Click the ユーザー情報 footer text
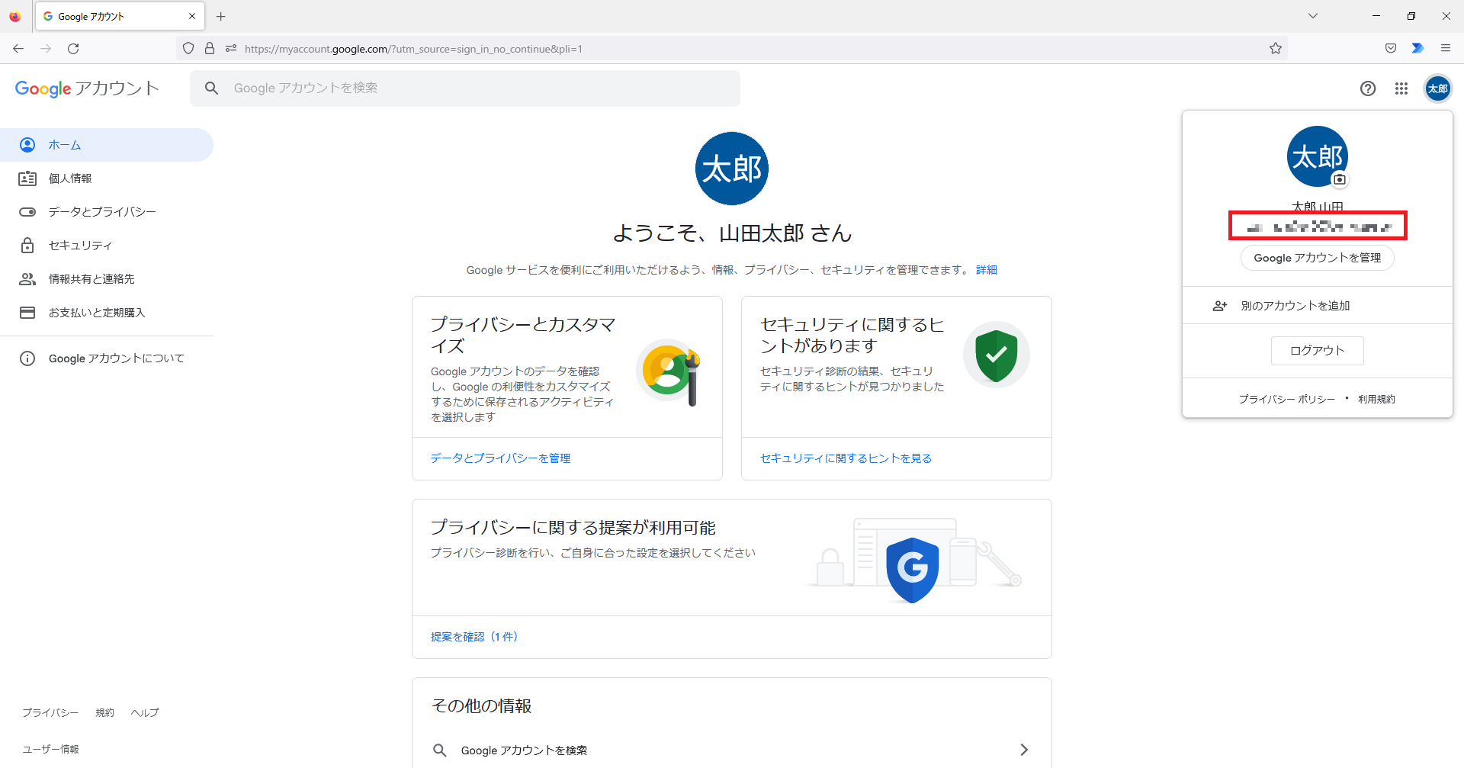Viewport: 1464px width, 768px height. click(x=50, y=749)
